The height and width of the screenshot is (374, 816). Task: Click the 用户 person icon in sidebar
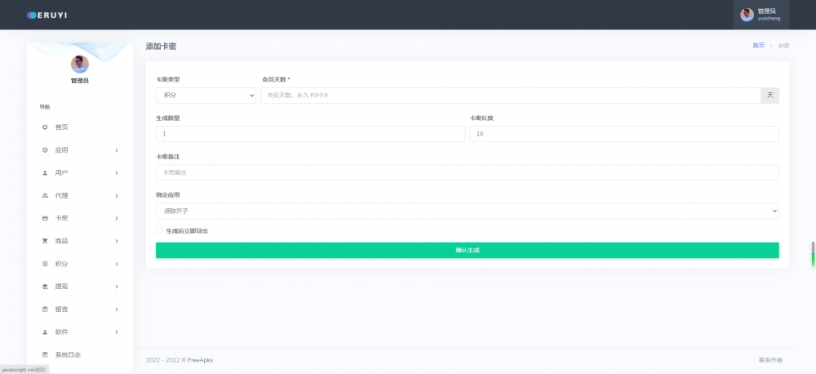click(x=45, y=173)
